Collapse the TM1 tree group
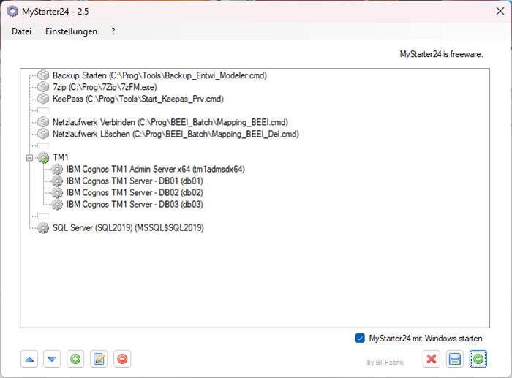The image size is (512, 378). (x=30, y=158)
